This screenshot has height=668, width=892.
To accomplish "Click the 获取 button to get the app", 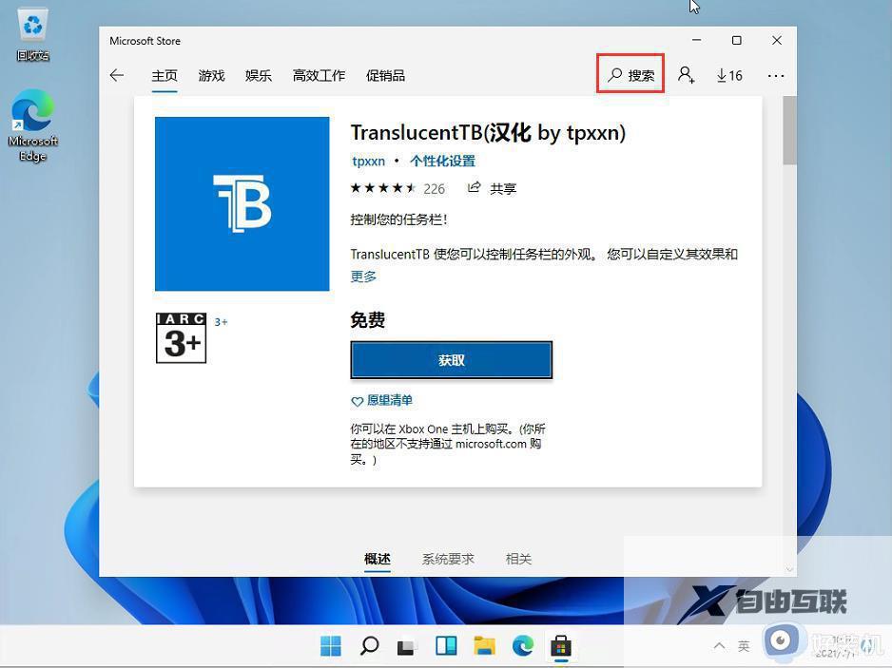I will click(x=451, y=359).
